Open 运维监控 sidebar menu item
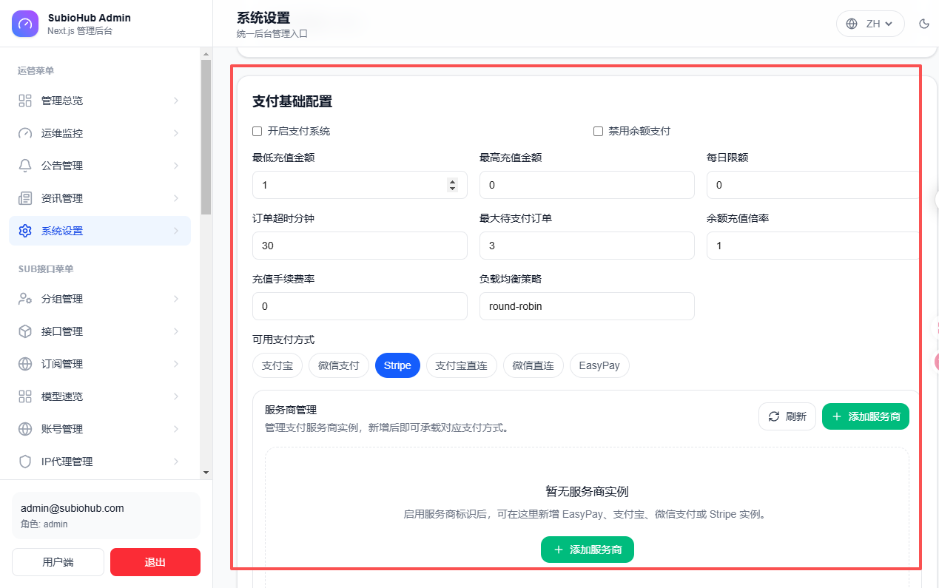 pos(100,133)
